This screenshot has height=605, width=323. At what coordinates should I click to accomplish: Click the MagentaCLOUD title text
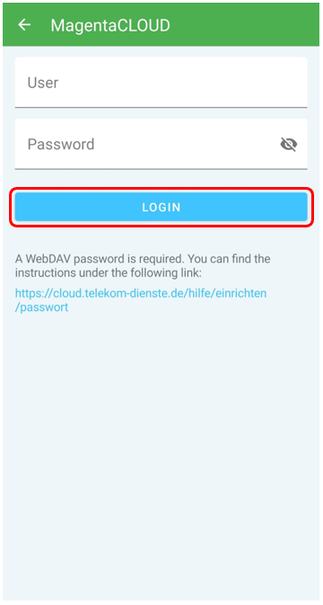click(110, 25)
